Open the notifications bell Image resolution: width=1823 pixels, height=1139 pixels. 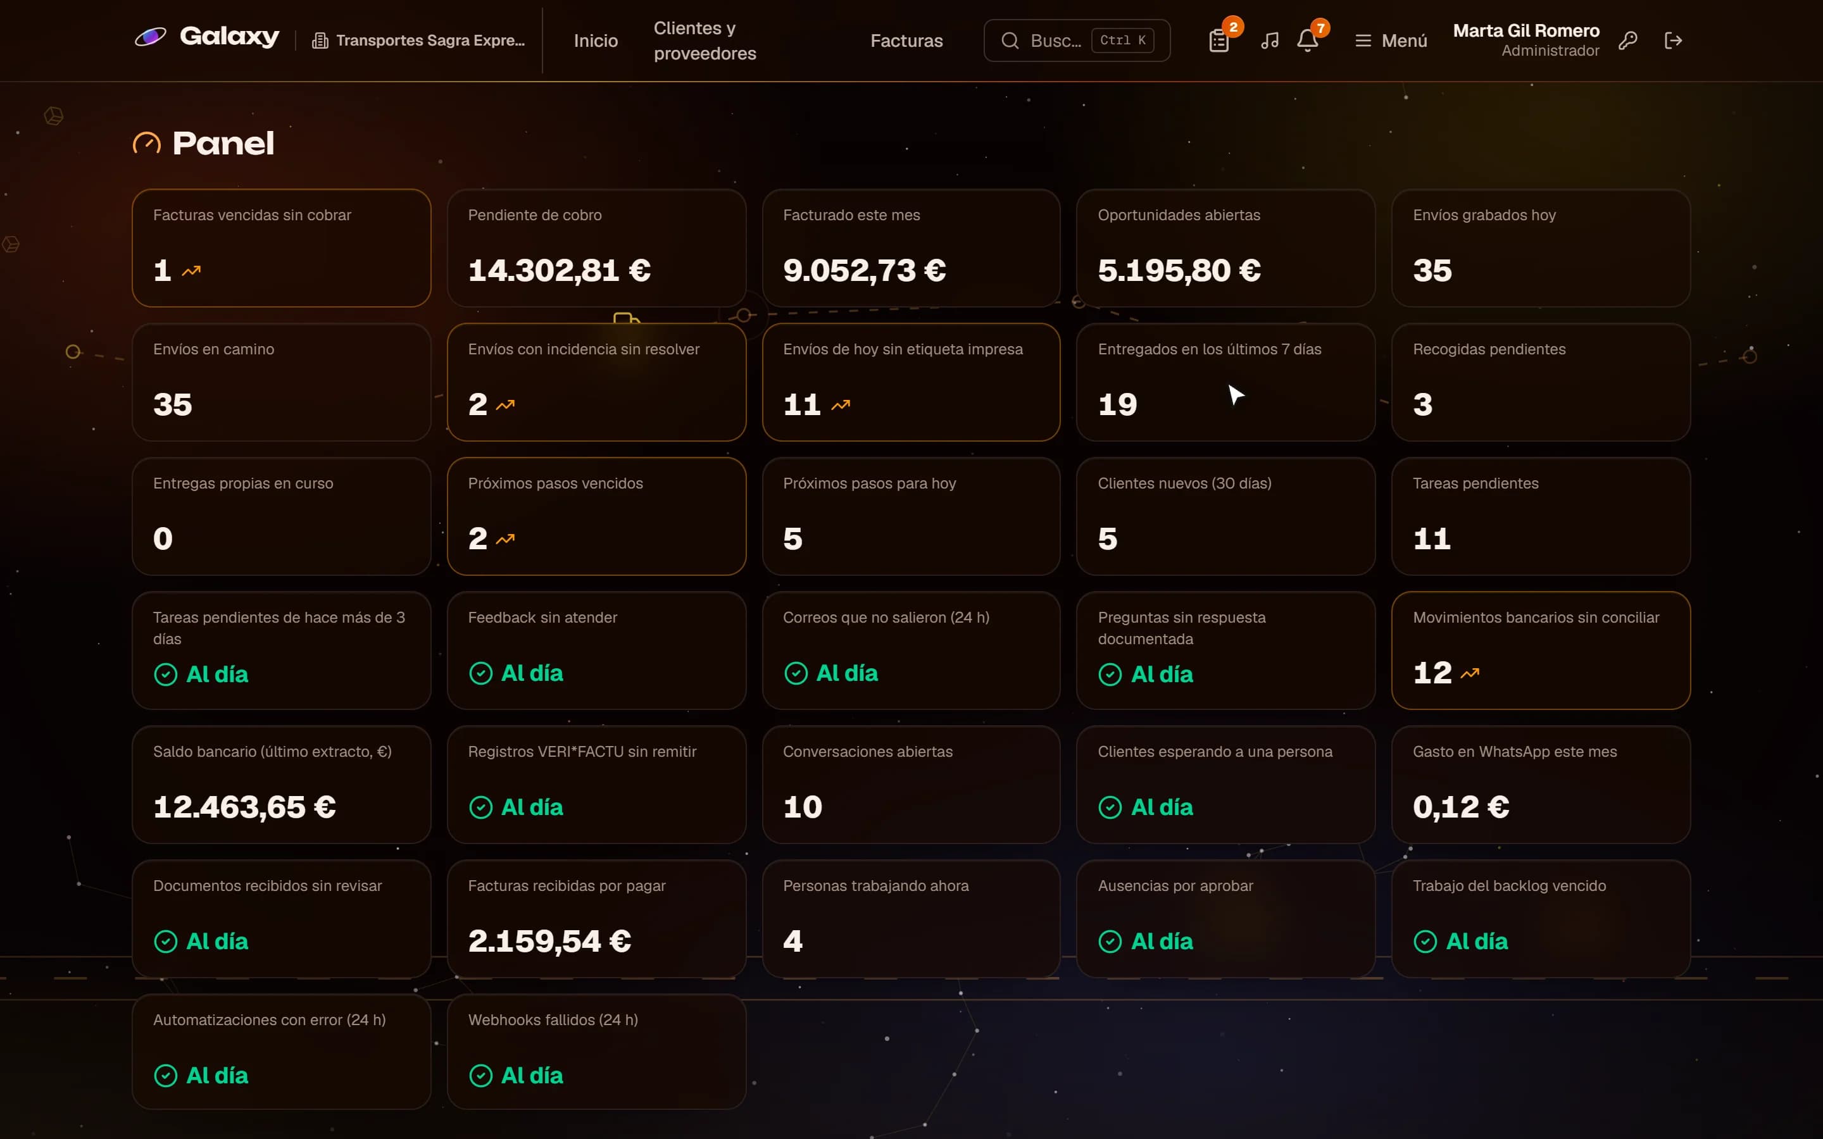click(x=1307, y=40)
